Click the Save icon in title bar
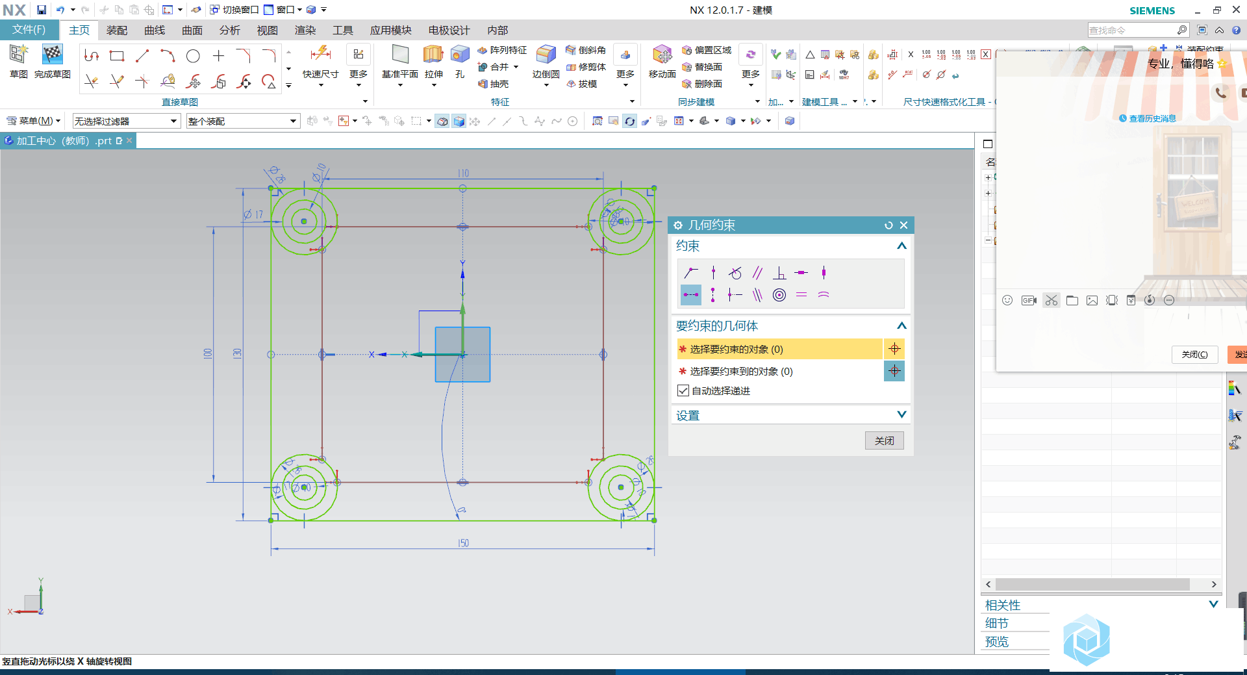The width and height of the screenshot is (1247, 675). coord(42,10)
